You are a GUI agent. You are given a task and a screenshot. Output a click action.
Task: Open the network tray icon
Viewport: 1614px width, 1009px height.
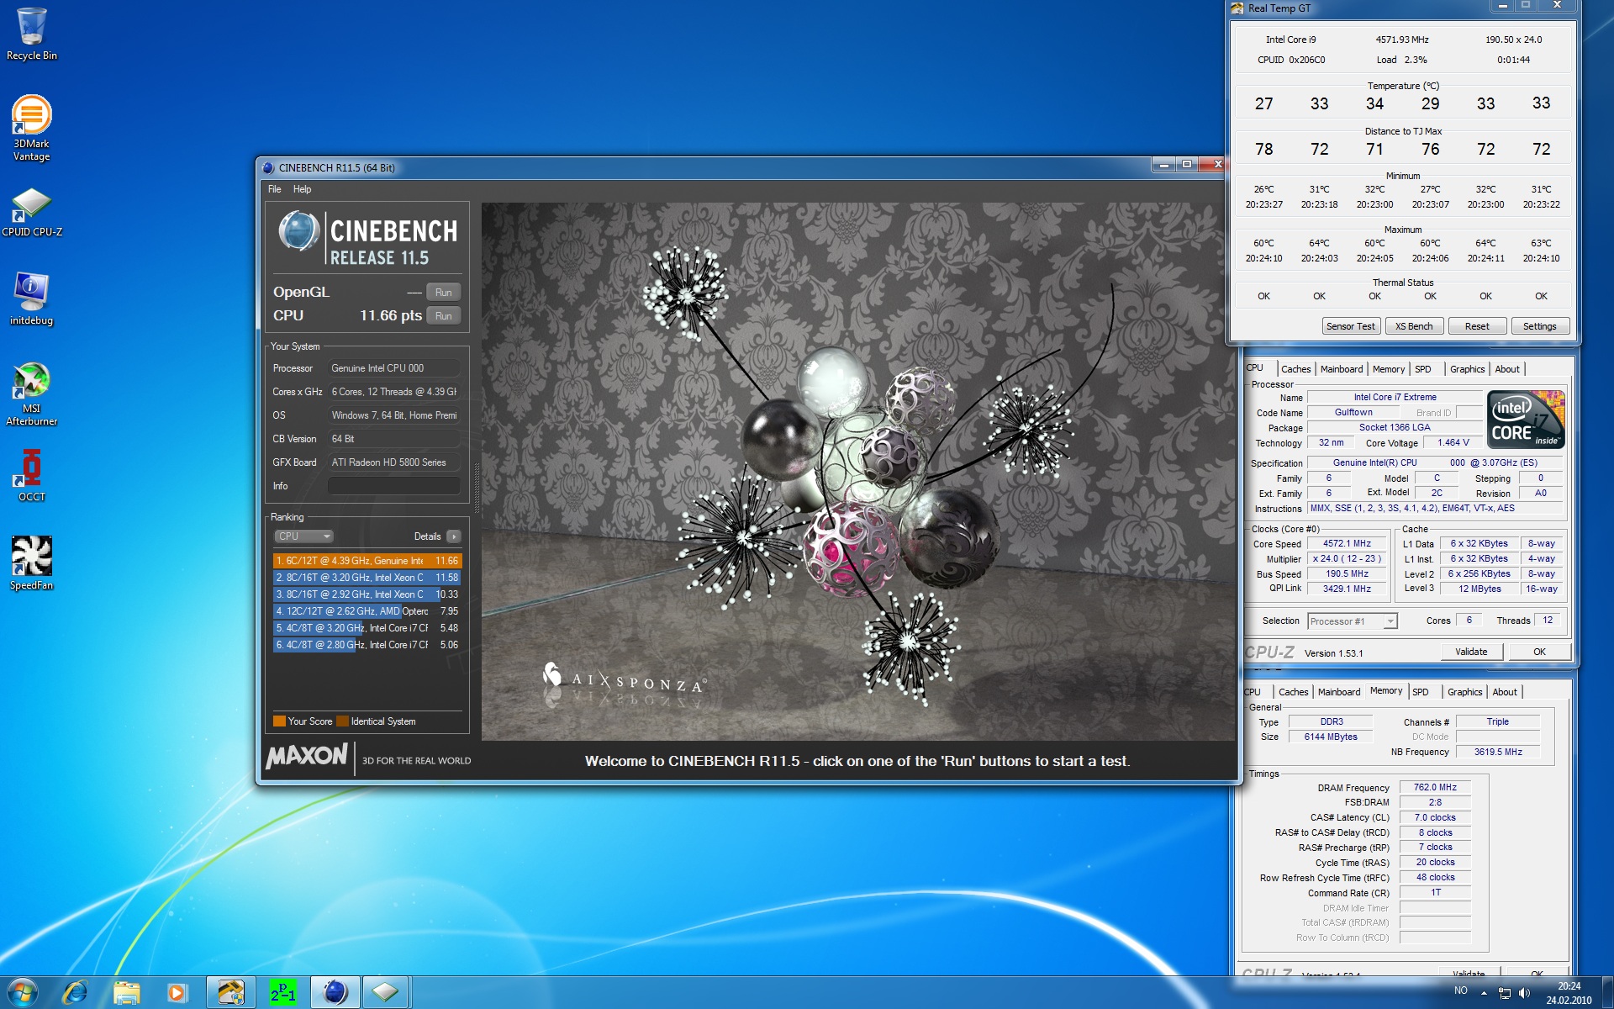pos(1504,993)
